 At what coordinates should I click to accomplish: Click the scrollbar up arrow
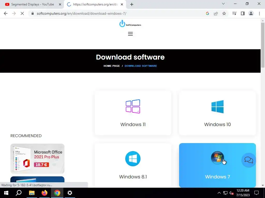(263, 21)
